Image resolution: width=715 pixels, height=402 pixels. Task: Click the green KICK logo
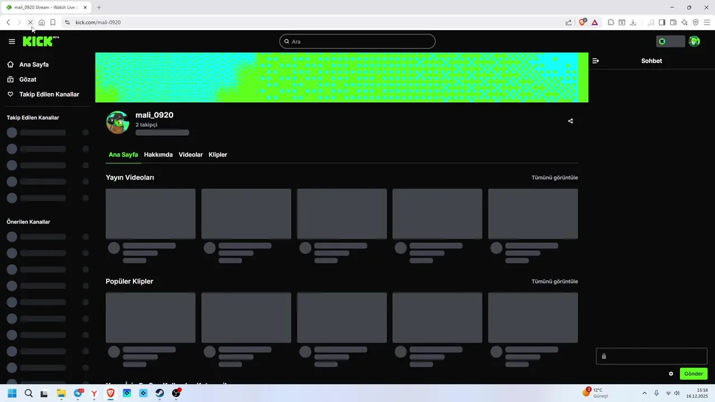40,41
